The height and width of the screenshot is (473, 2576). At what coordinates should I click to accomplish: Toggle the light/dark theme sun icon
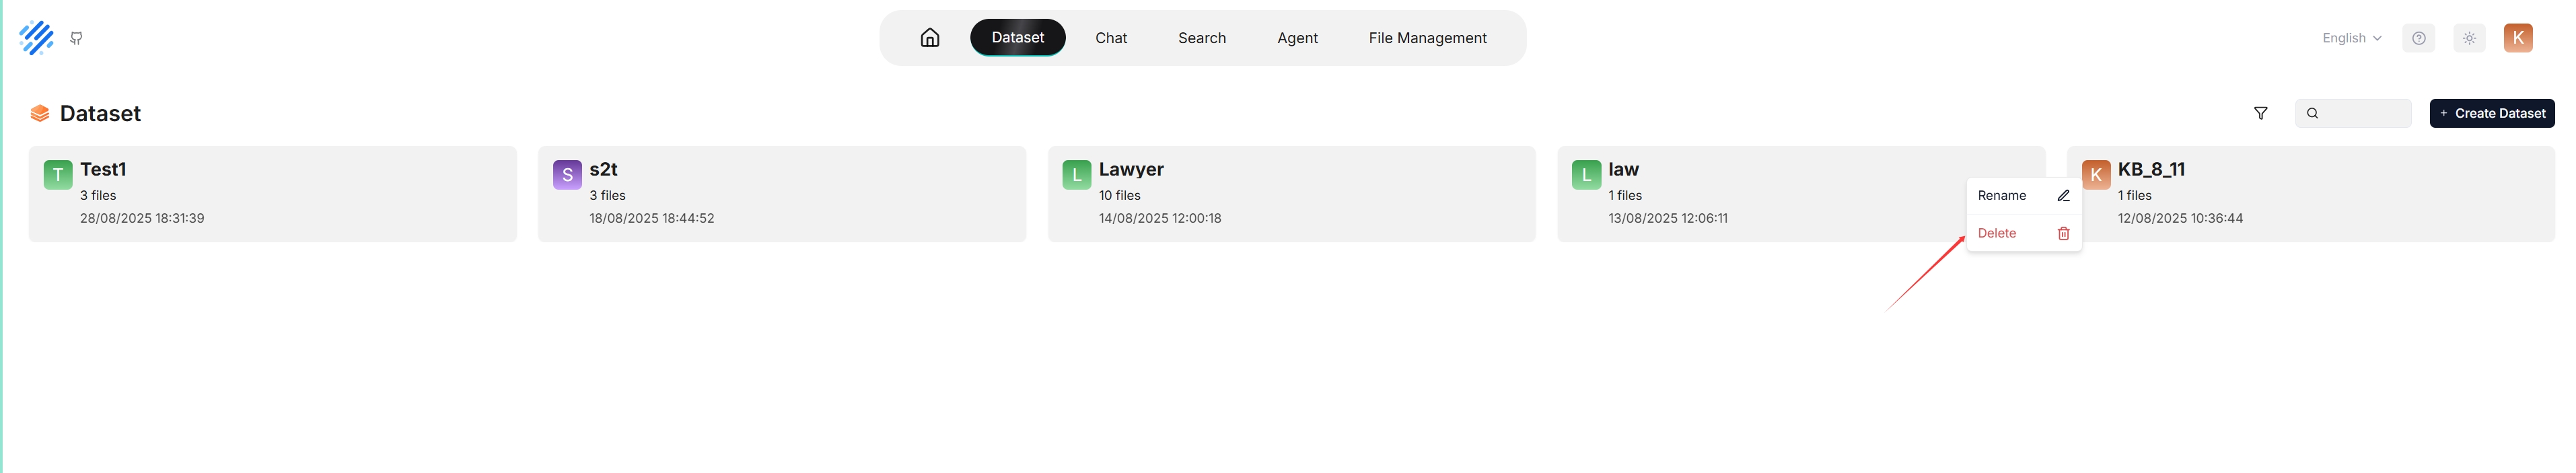2469,38
